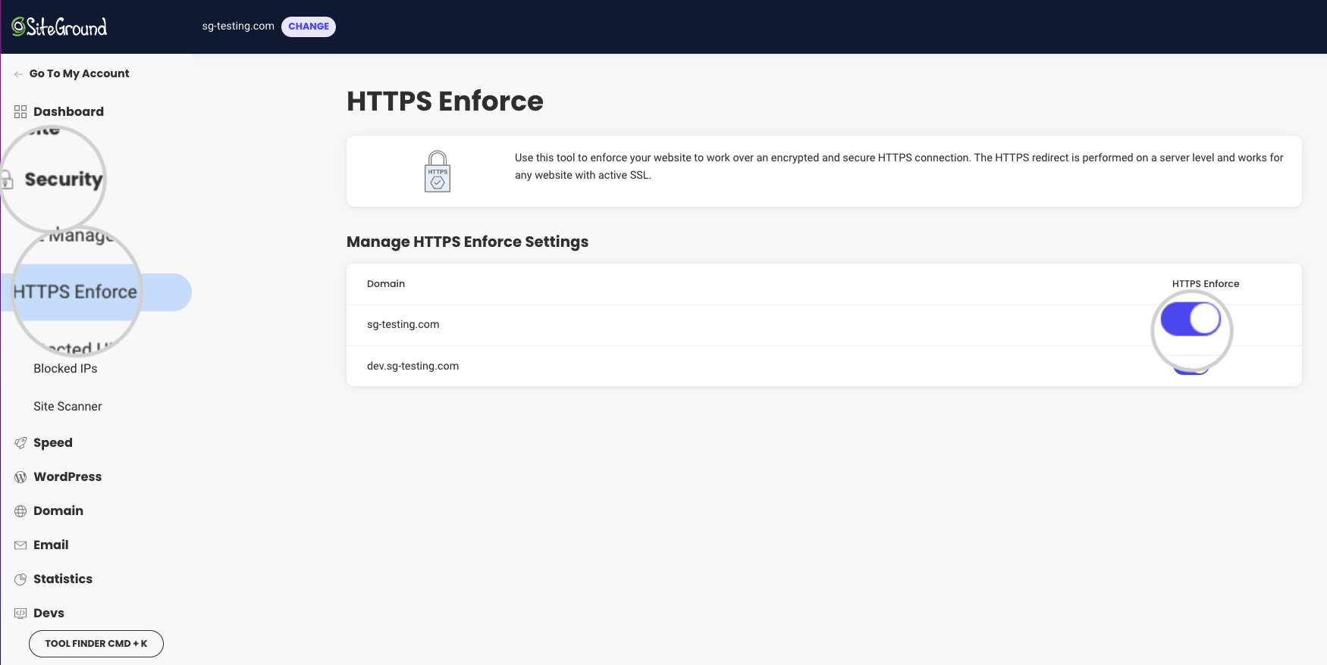The width and height of the screenshot is (1327, 665).
Task: Expand the Email section
Action: coord(51,545)
